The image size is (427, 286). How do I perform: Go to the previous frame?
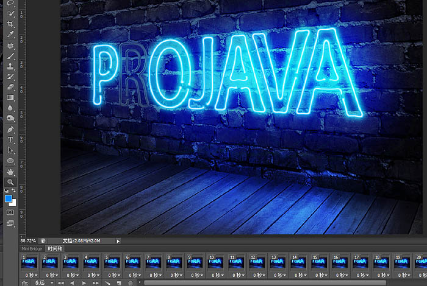coord(72,283)
